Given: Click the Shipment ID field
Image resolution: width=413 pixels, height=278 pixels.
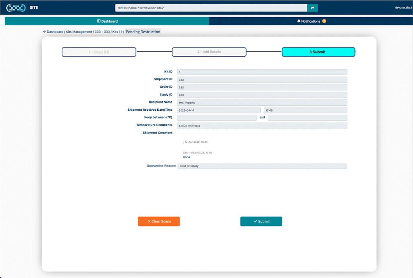Looking at the screenshot, I should (x=262, y=80).
